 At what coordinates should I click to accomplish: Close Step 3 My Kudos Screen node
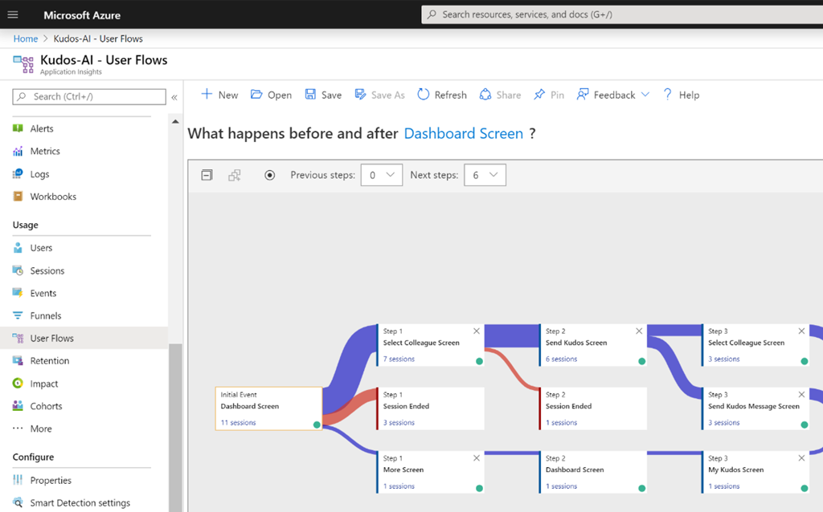click(801, 458)
